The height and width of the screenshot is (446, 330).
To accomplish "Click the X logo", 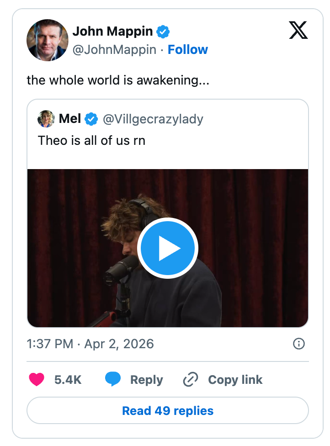I will pos(298,31).
